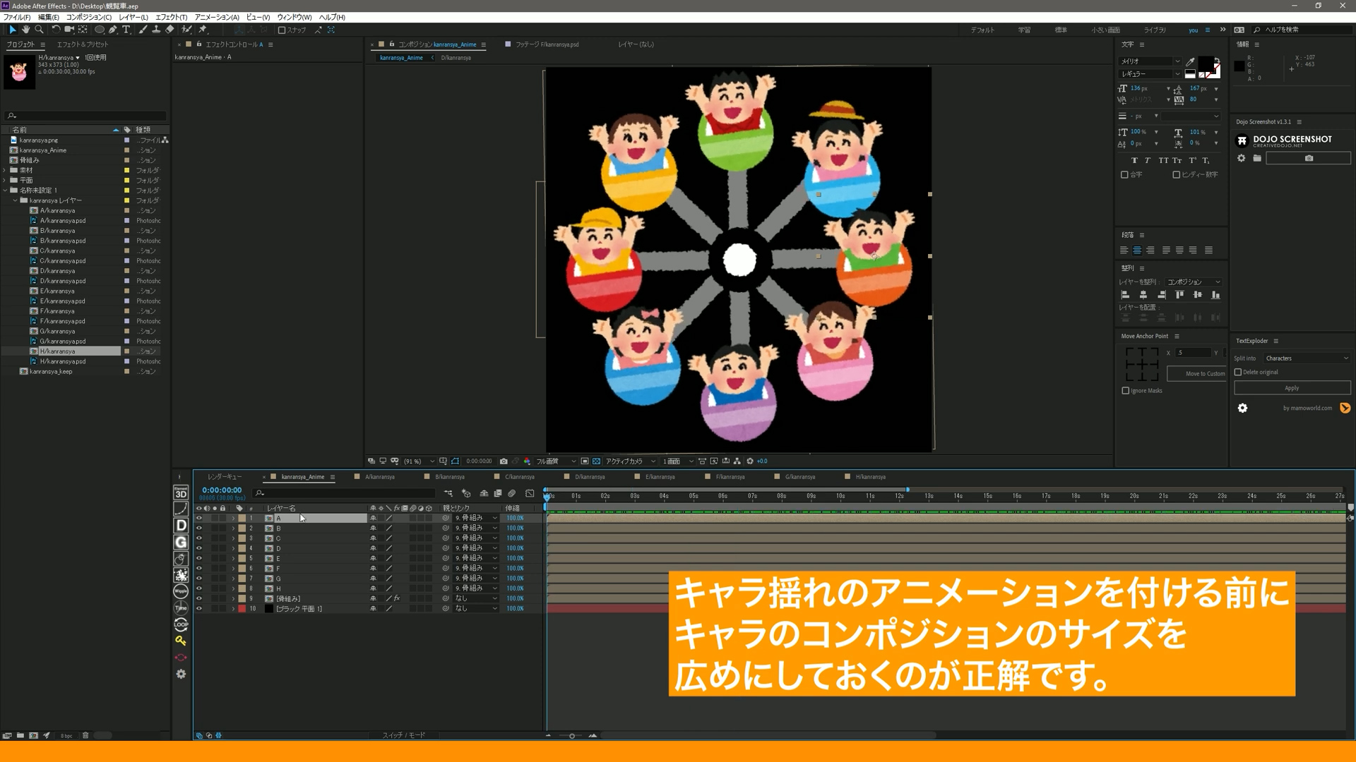The image size is (1356, 762).
Task: Select the Roto Brush tool
Action: click(186, 30)
